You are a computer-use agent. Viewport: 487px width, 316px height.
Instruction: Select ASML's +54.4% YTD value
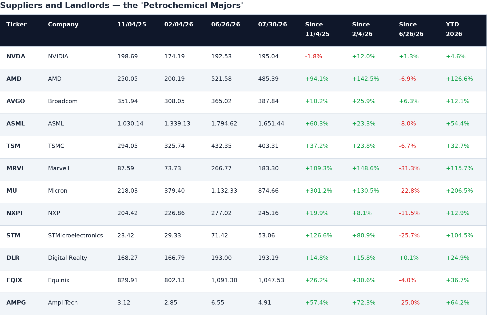458,124
